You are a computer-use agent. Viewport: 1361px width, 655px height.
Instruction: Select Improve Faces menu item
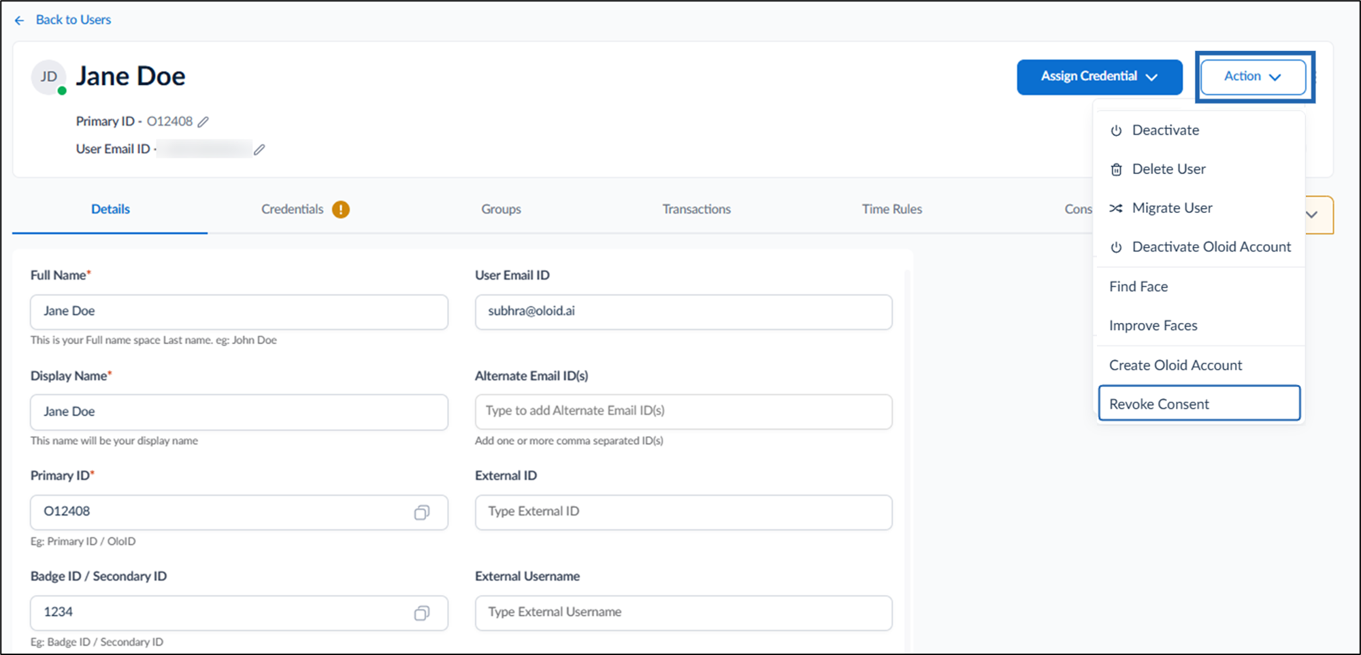click(x=1199, y=326)
